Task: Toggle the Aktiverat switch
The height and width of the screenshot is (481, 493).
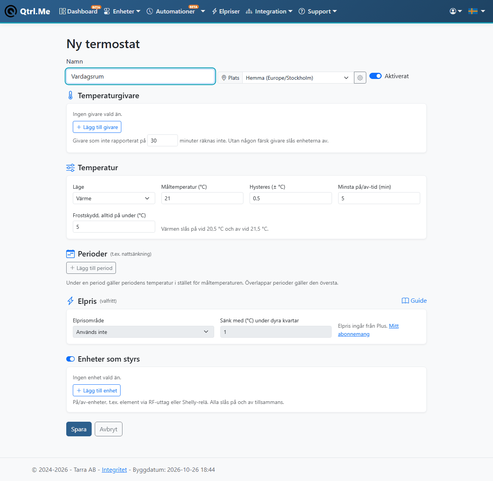Action: pyautogui.click(x=376, y=76)
